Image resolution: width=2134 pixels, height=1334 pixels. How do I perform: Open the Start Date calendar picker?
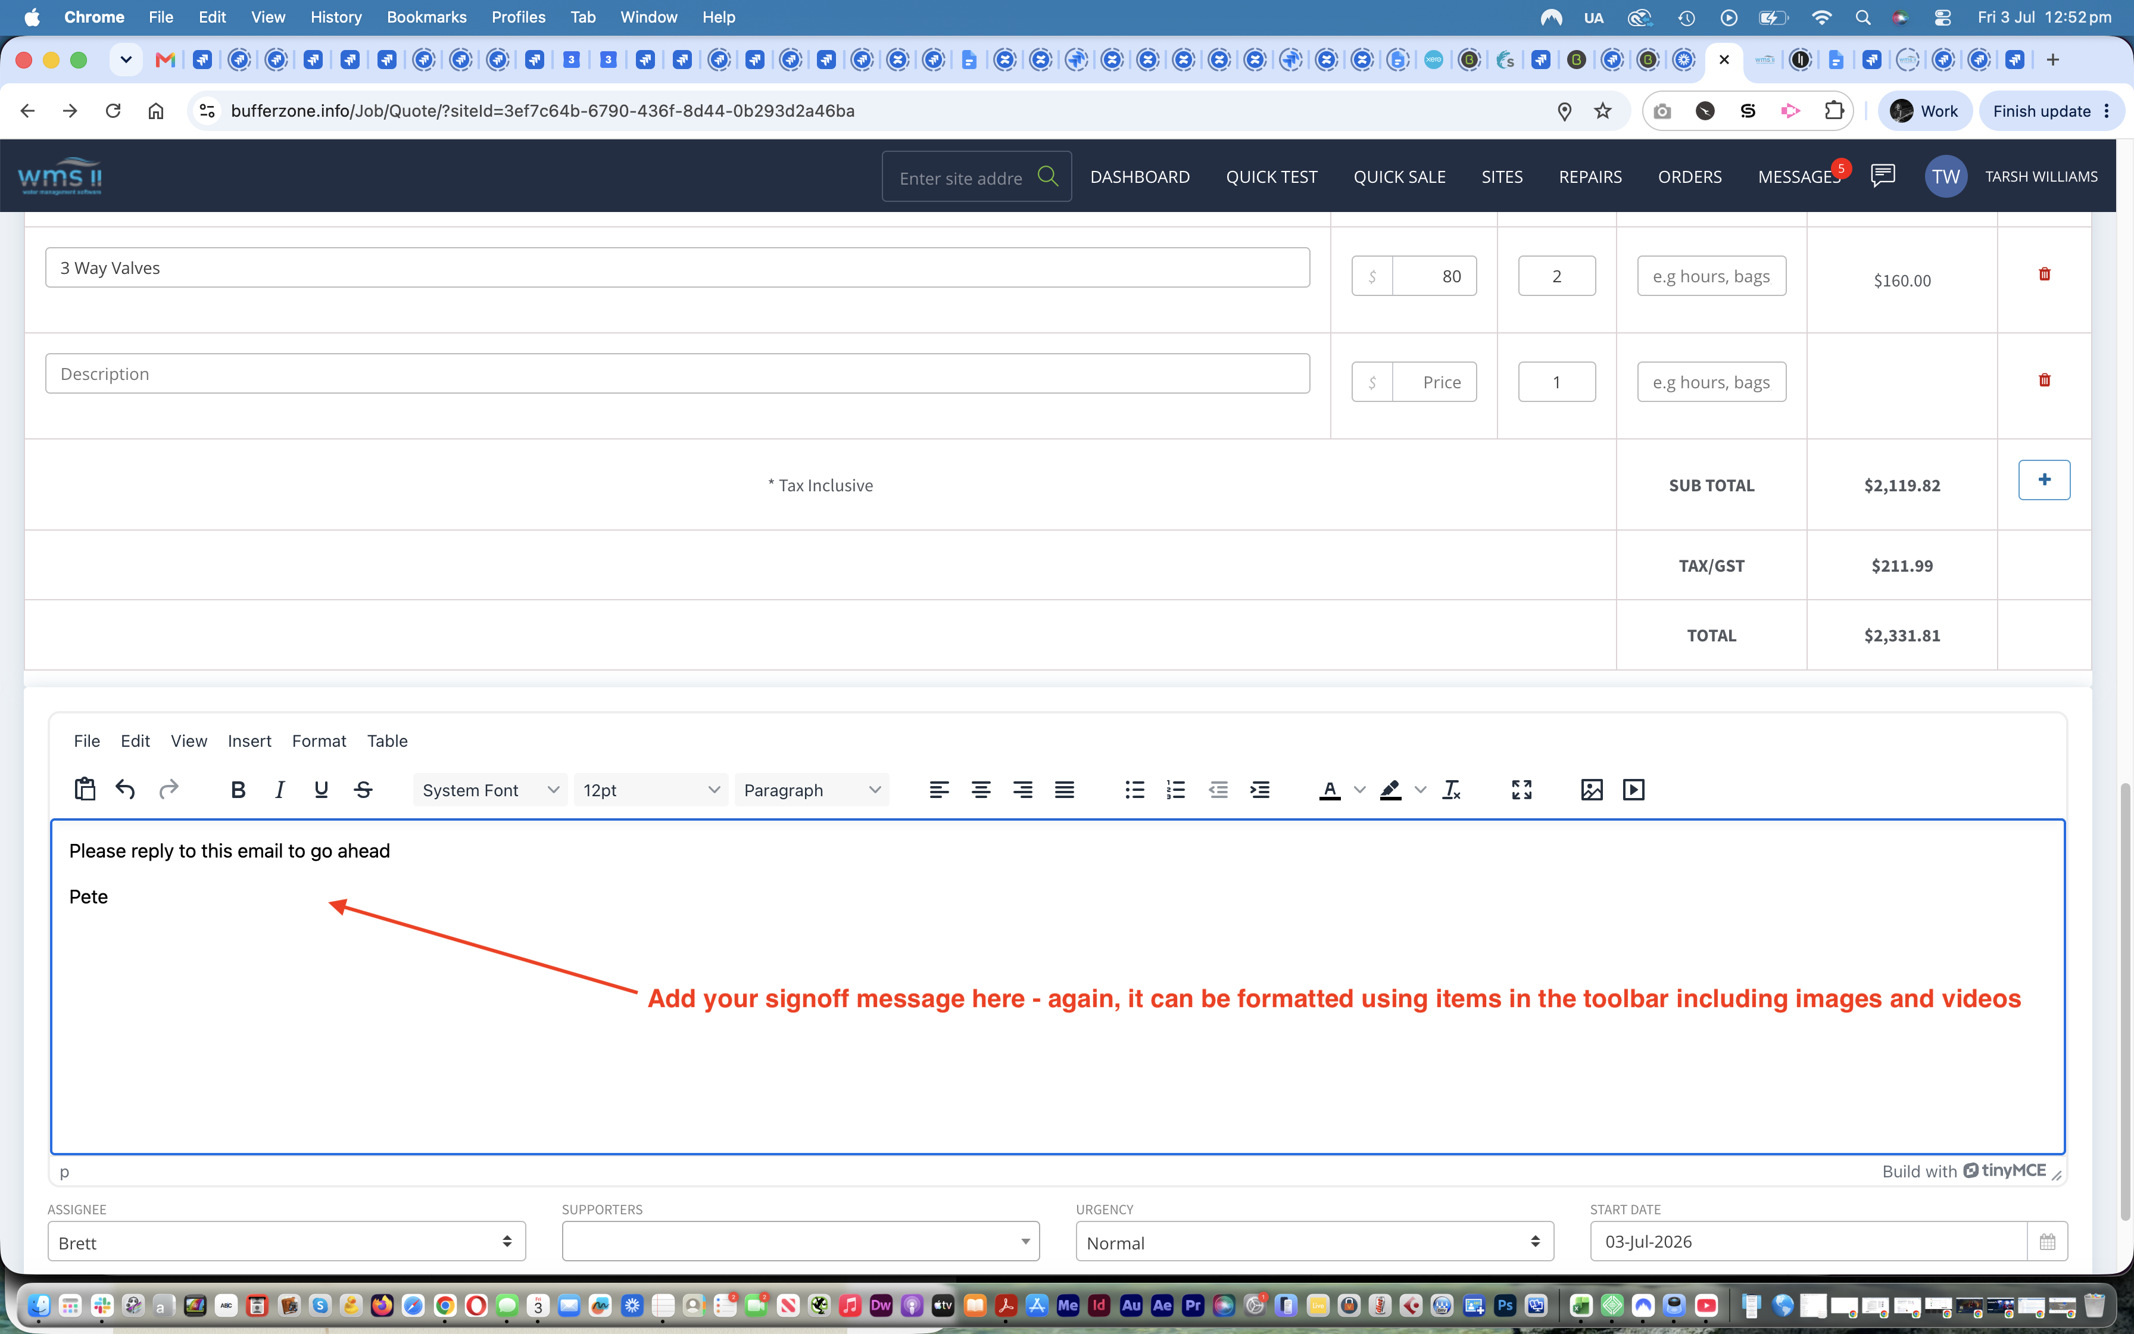[2046, 1242]
